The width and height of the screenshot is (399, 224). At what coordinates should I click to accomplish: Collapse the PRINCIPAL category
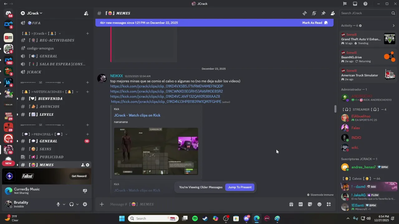pyautogui.click(x=45, y=134)
